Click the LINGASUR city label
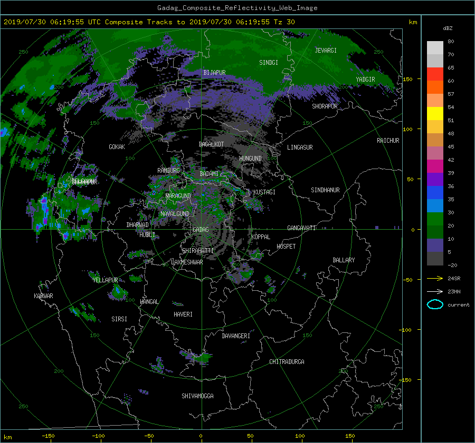This screenshot has height=443, width=475. [300, 147]
